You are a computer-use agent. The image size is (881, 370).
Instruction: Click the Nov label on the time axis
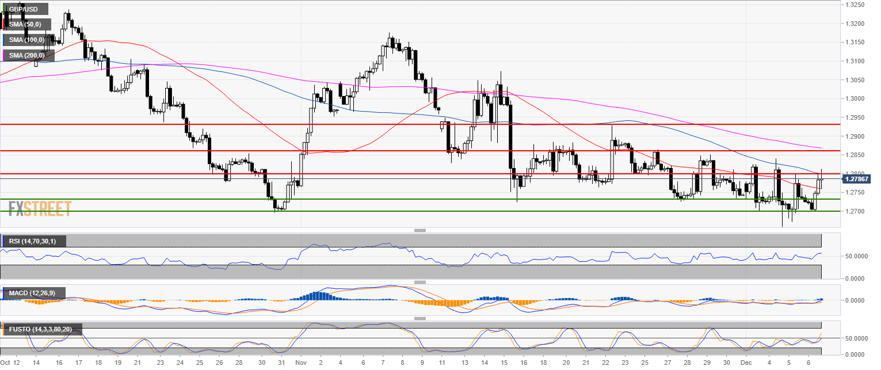click(301, 364)
